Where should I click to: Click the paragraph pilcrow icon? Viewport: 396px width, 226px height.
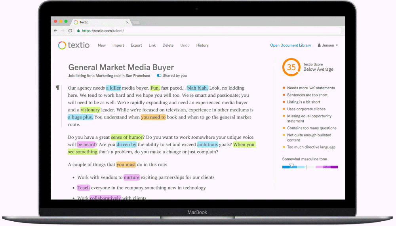pos(58,88)
